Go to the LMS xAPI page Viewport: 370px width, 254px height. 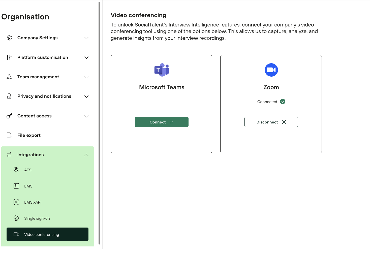pos(47,202)
